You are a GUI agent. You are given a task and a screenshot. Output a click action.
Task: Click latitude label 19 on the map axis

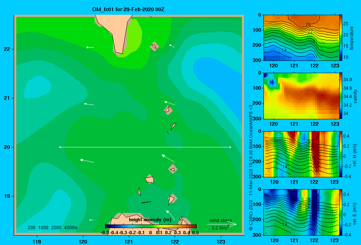[7, 196]
